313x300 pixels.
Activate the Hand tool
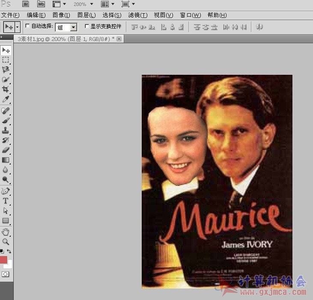click(6, 232)
